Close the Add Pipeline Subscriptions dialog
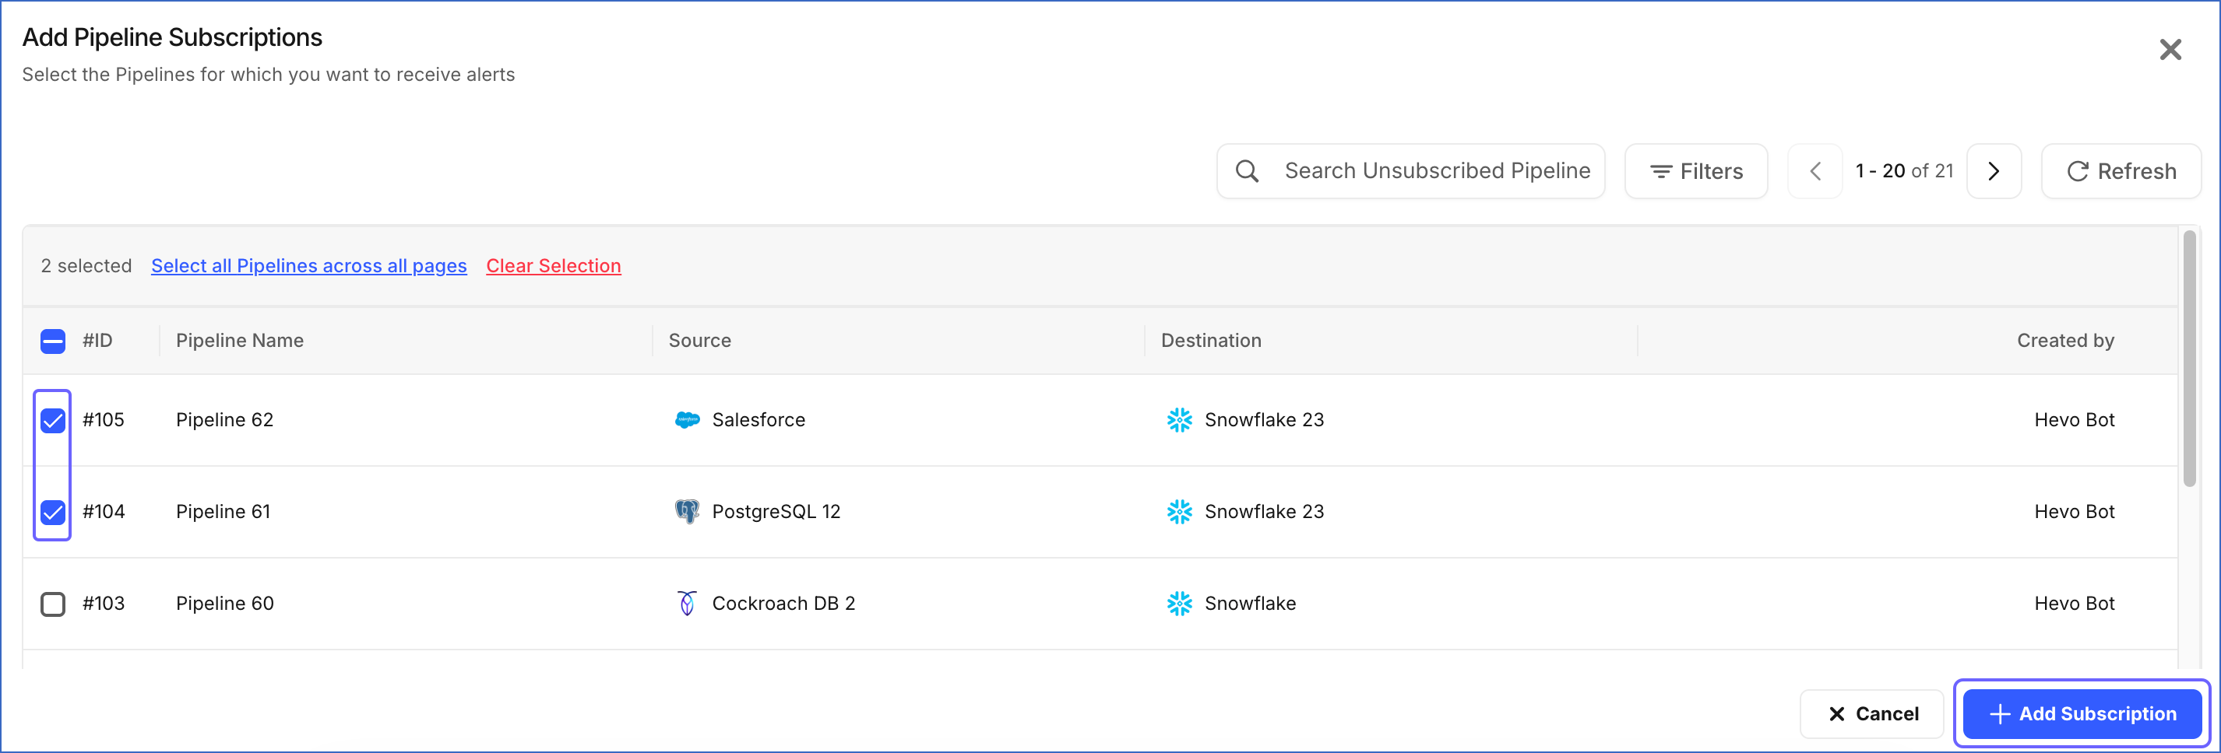This screenshot has width=2221, height=753. pos(2170,49)
